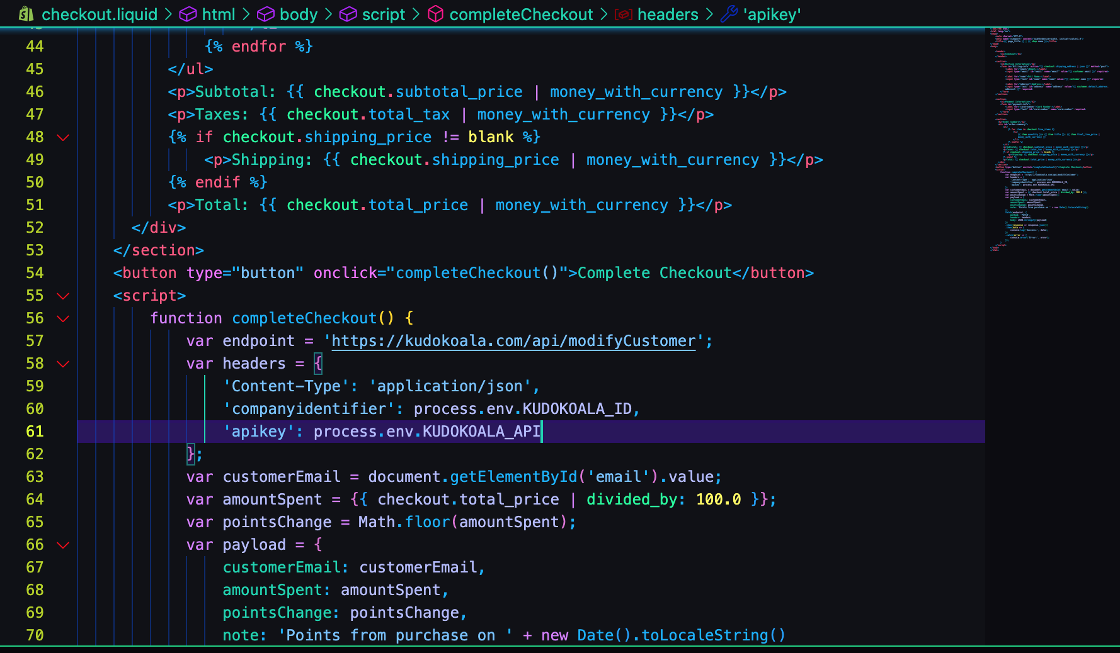Click line number 54 in gutter
This screenshot has height=653, width=1120.
pyautogui.click(x=35, y=273)
